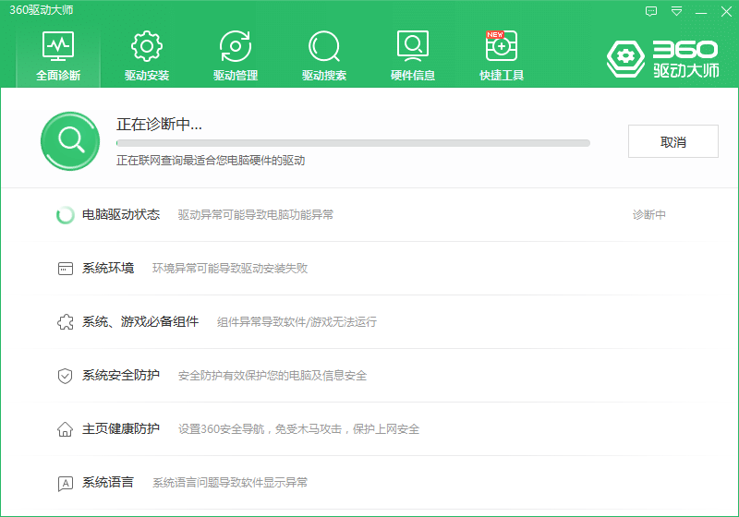The width and height of the screenshot is (739, 517).
Task: Click the 诊断中 status text
Action: pos(649,215)
